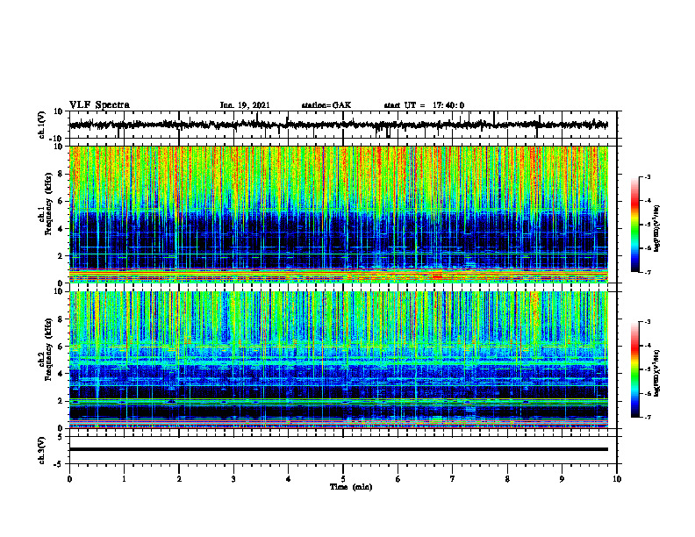Viewport: 695px width, 537px height.
Task: Click the ch.1 "Frequency (kHz)" axis label
Action: click(x=48, y=204)
